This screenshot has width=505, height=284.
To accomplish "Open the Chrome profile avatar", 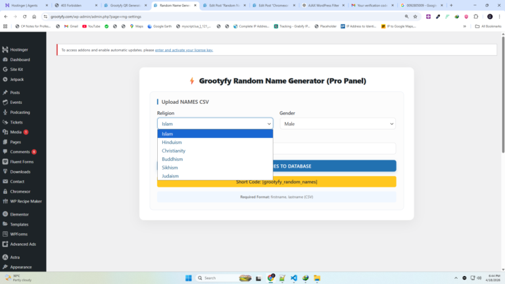I will (490, 16).
